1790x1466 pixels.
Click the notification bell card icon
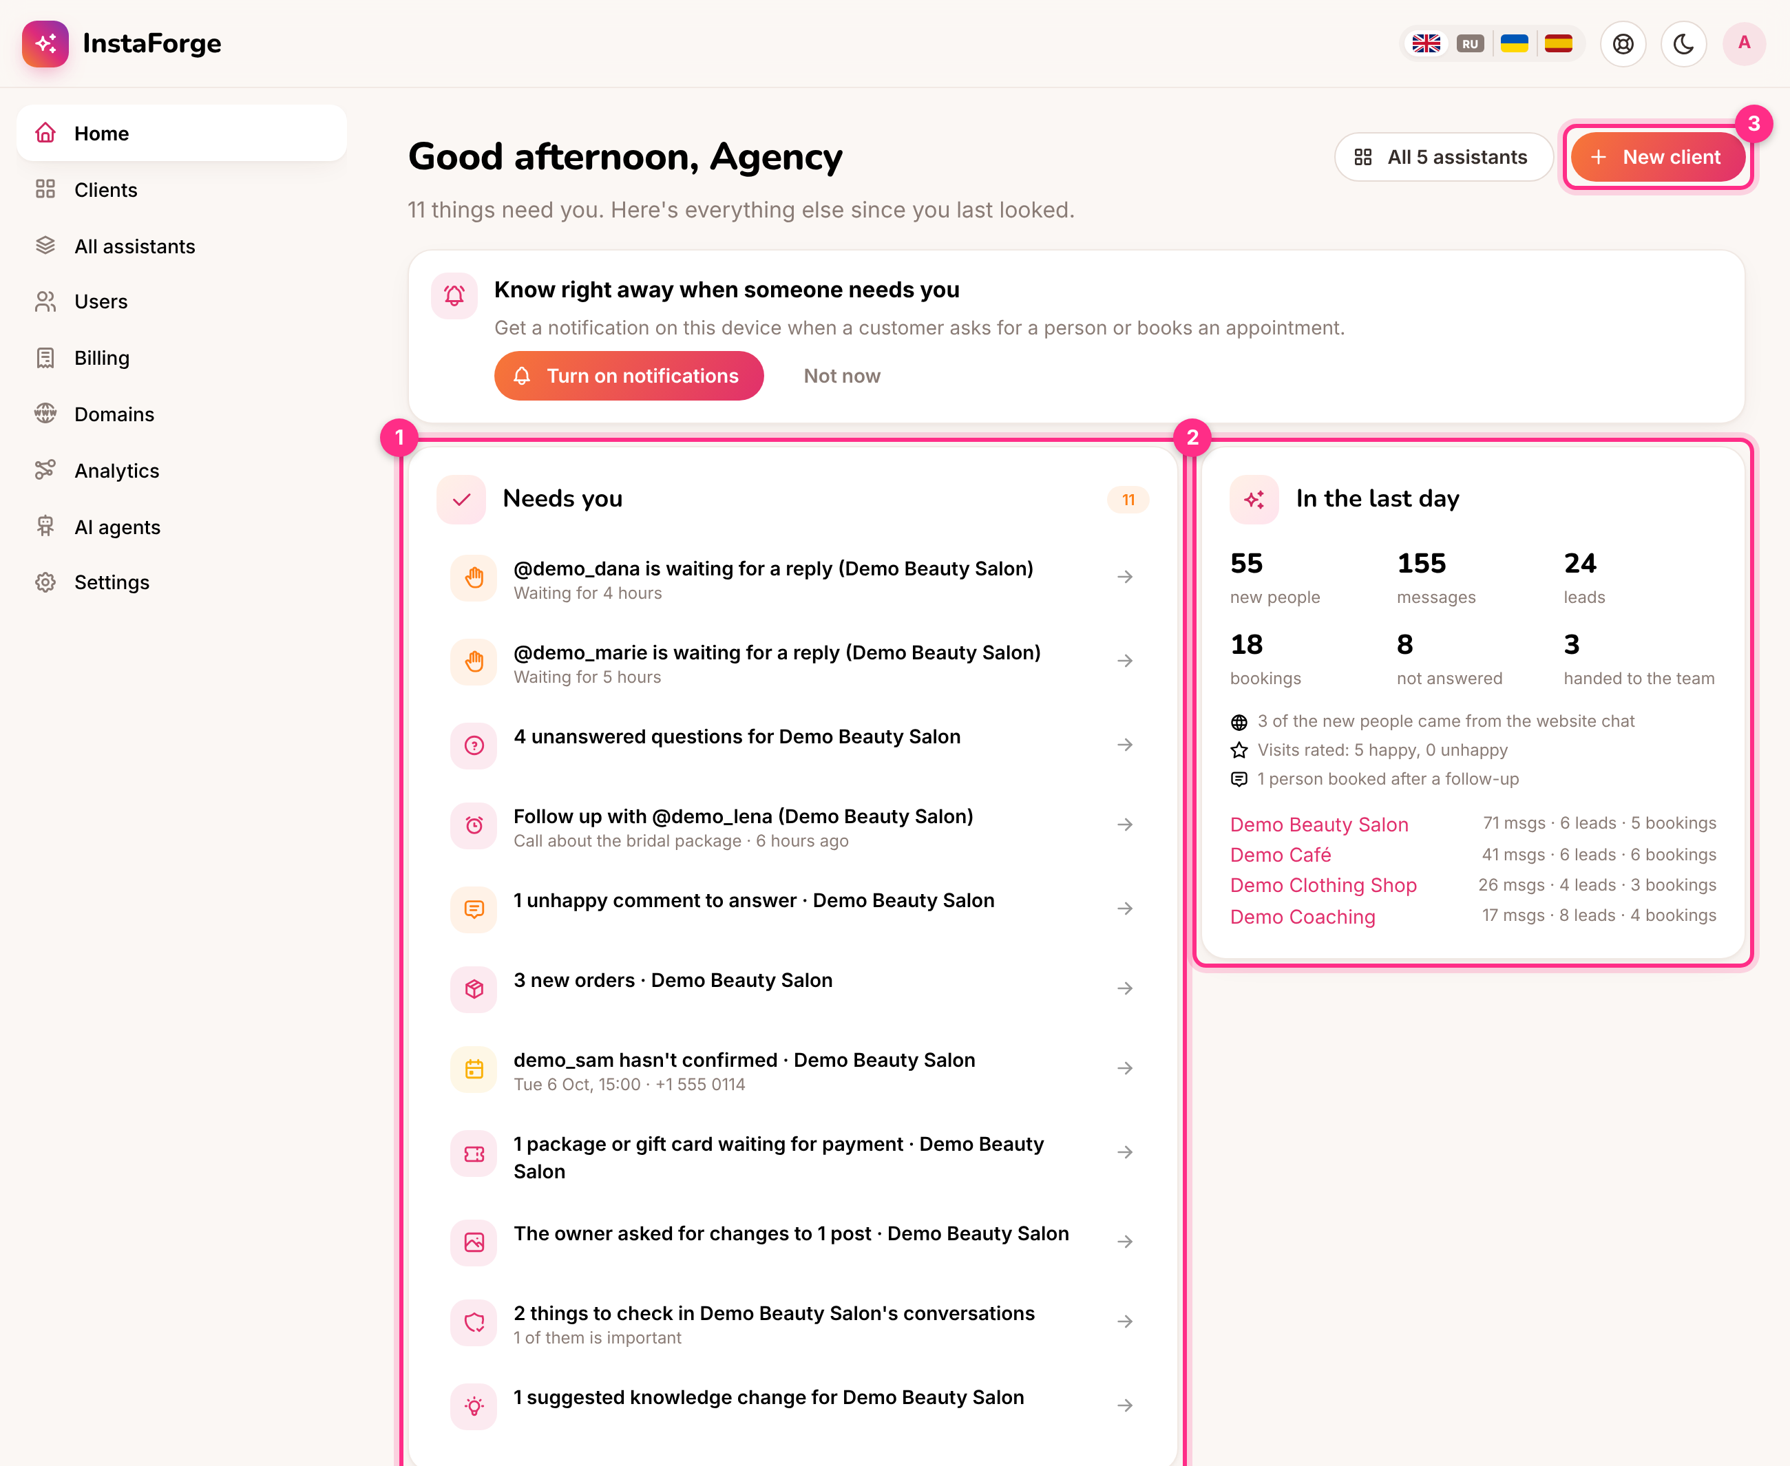coord(454,295)
